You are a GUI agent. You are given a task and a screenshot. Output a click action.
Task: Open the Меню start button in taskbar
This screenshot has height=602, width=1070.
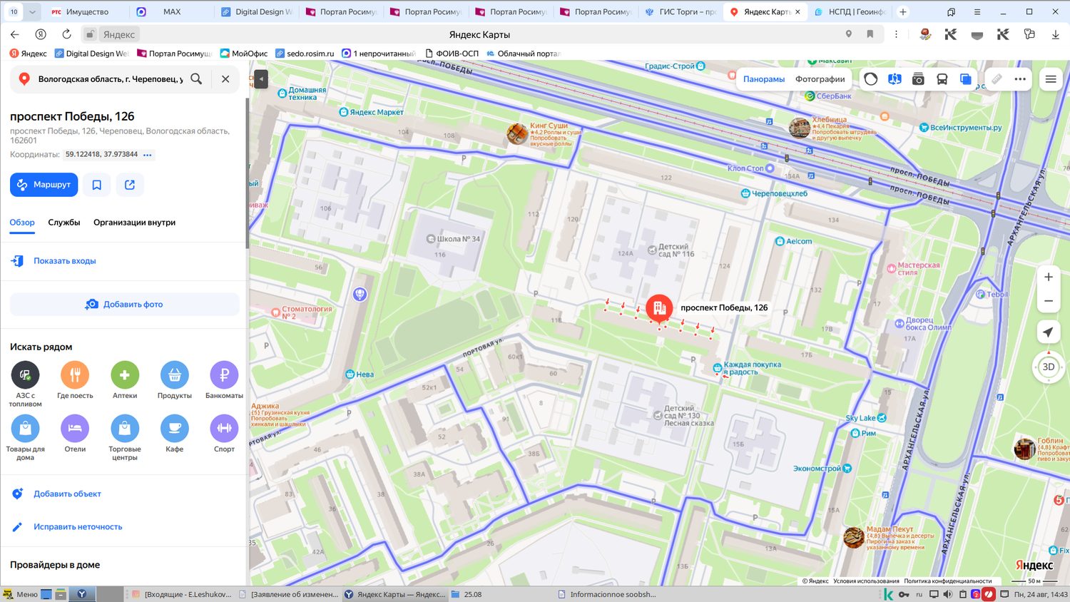(x=20, y=594)
